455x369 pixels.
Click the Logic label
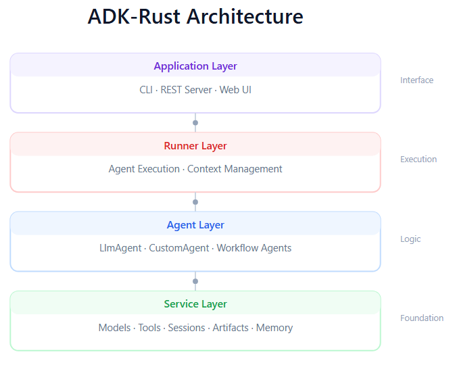point(410,239)
